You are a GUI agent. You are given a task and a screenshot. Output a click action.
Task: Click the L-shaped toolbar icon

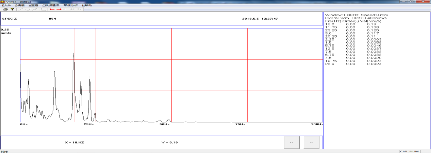click(x=79, y=9)
